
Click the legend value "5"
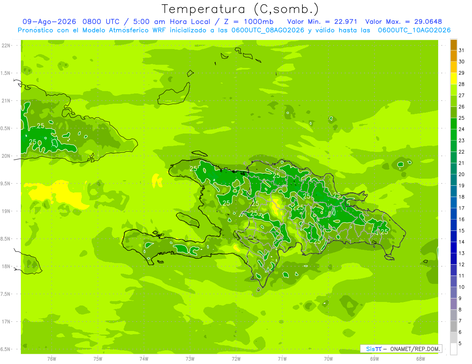(x=460, y=344)
